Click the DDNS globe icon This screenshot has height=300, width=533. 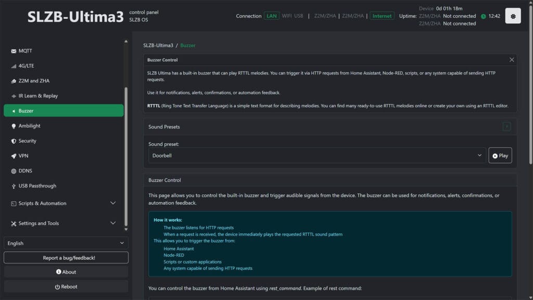(14, 171)
